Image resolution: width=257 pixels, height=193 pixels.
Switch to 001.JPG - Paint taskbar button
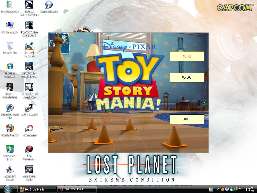(77, 189)
